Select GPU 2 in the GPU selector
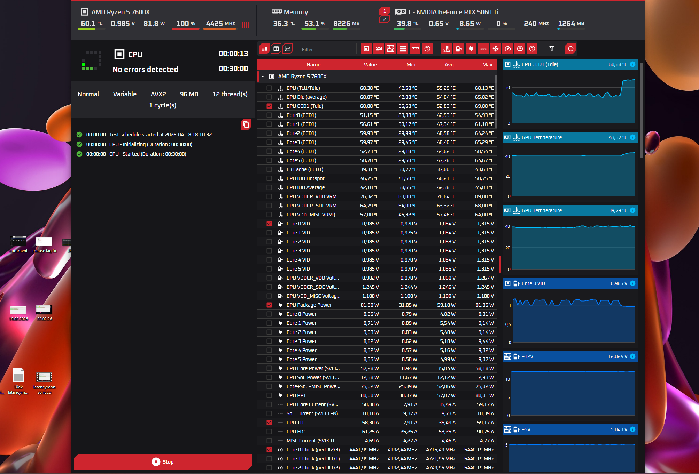The height and width of the screenshot is (474, 699). click(x=385, y=19)
